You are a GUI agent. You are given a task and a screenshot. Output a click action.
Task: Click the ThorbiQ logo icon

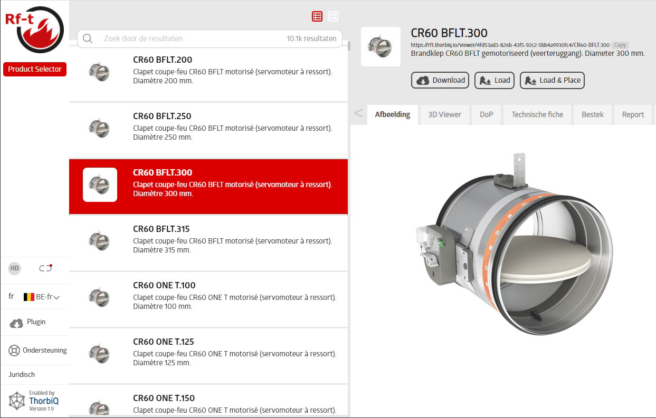[x=17, y=401]
